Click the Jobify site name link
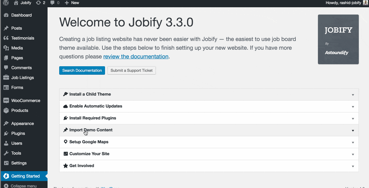Image resolution: width=369 pixels, height=188 pixels. pyautogui.click(x=26, y=3)
